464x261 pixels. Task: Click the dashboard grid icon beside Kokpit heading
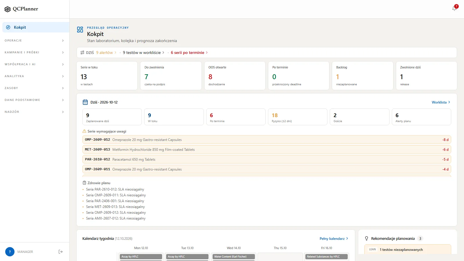click(x=80, y=30)
